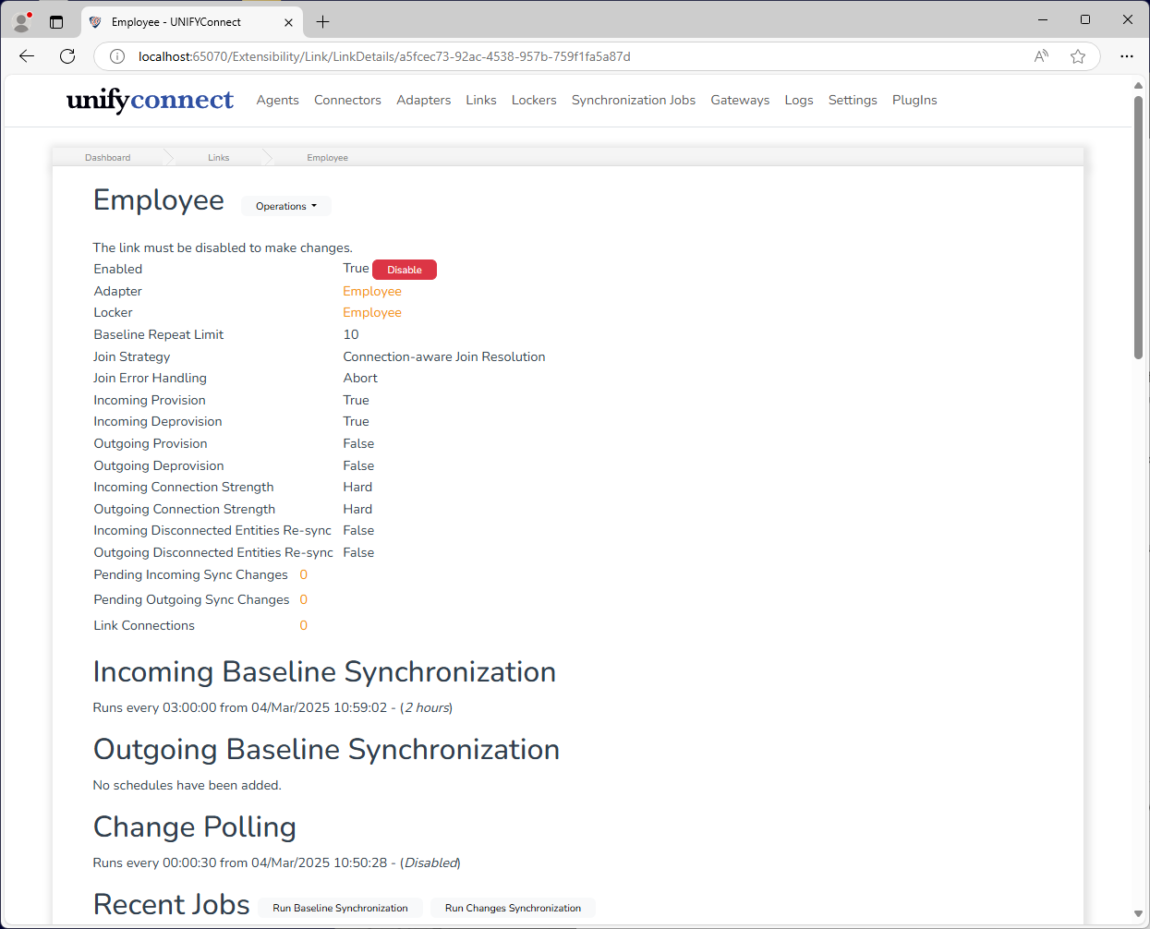Open Settings in the navigation bar
The height and width of the screenshot is (929, 1150).
click(x=853, y=100)
